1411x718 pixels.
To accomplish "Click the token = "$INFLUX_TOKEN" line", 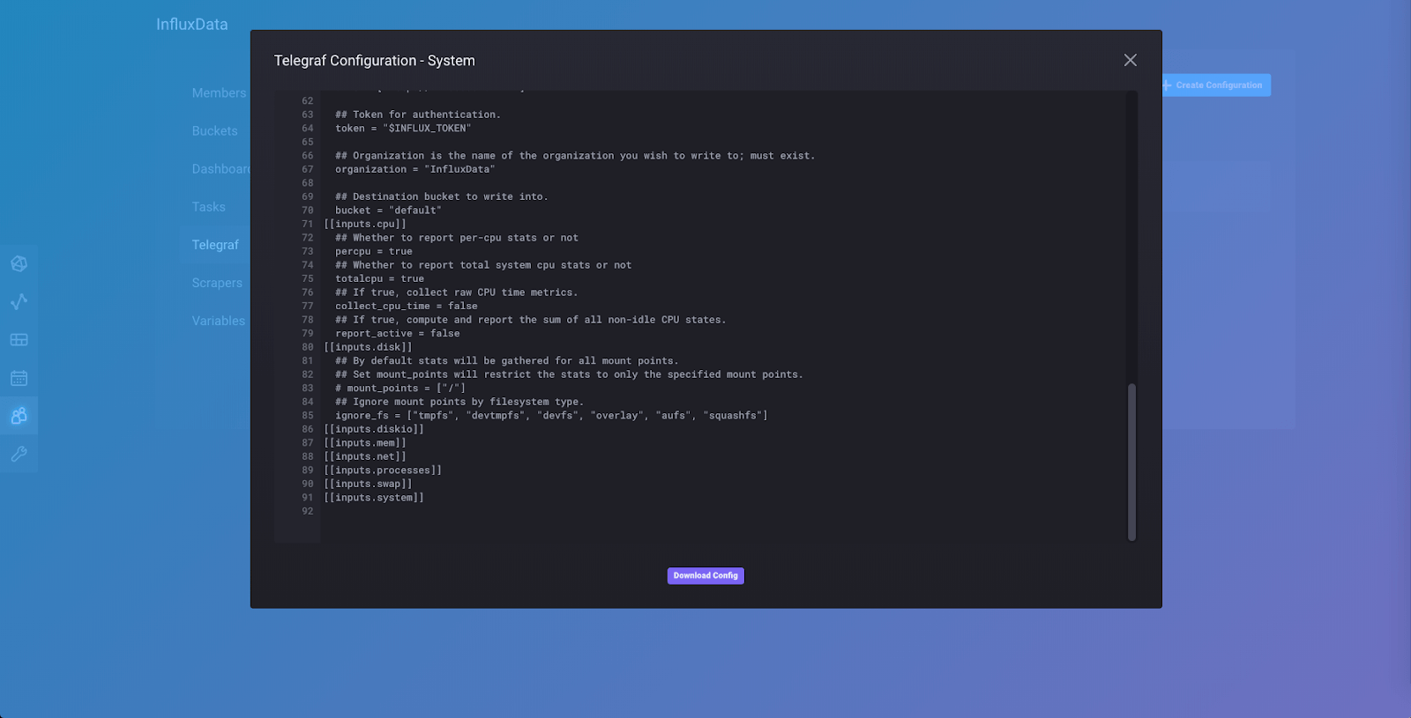I will pyautogui.click(x=403, y=129).
